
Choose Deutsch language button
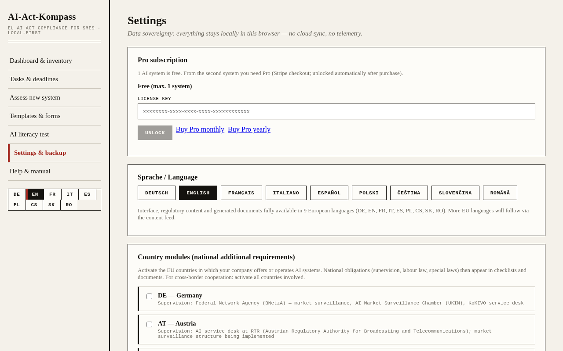(x=157, y=193)
